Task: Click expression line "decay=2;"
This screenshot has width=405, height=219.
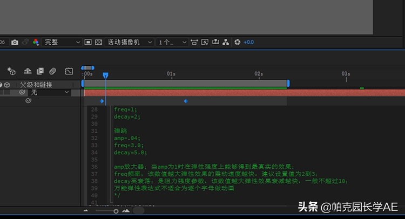Action: tap(127, 117)
